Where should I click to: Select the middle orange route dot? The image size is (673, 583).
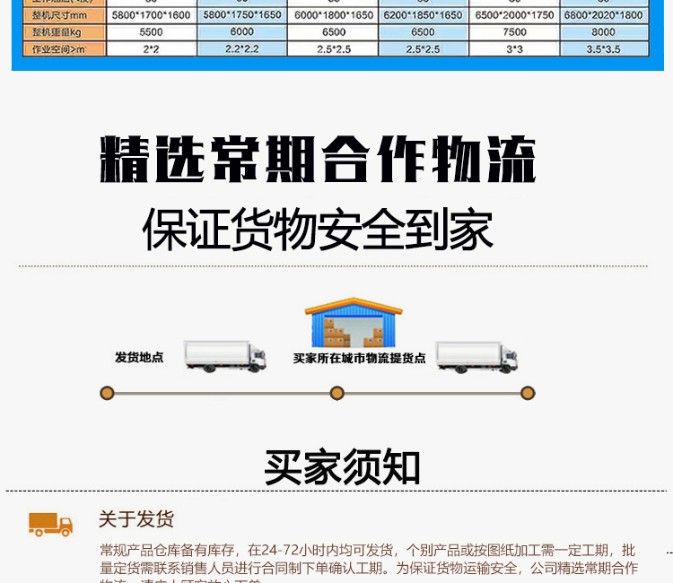[337, 393]
